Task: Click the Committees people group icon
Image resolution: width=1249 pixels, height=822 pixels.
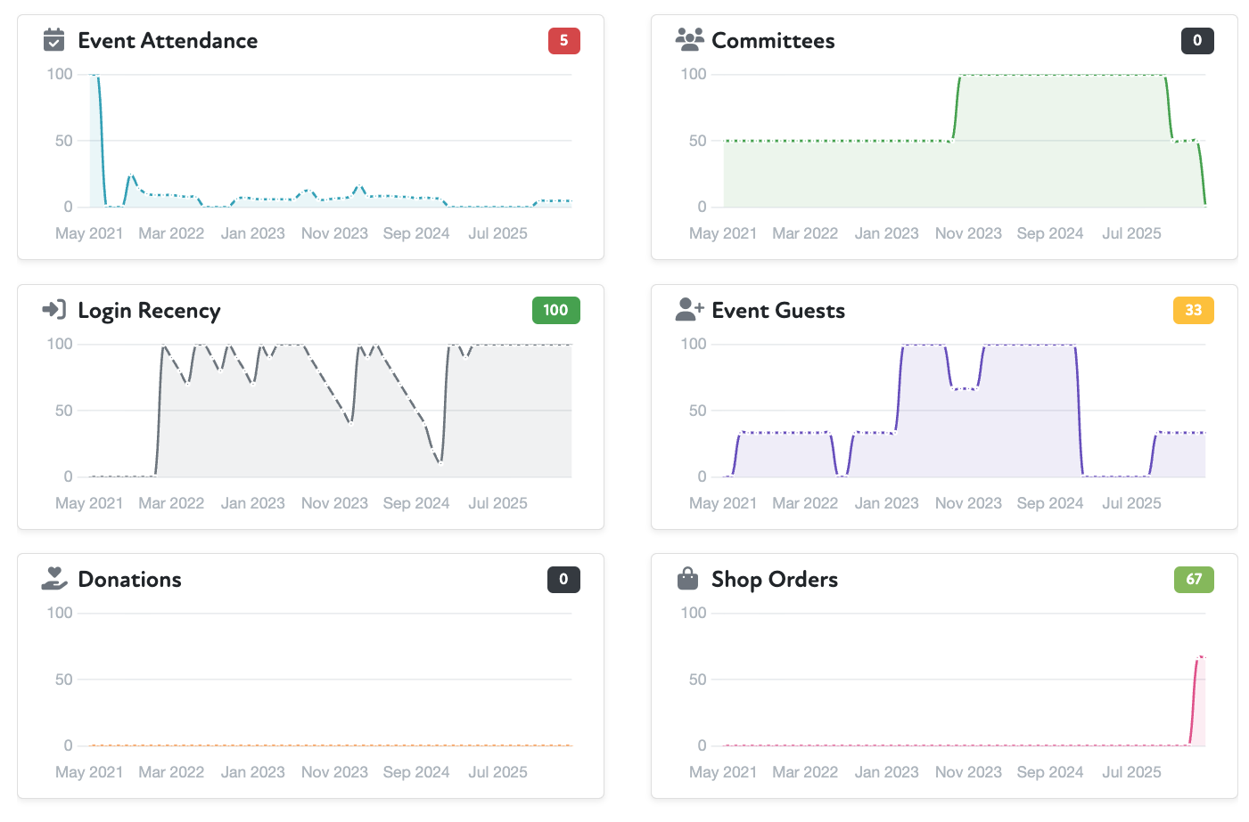Action: coord(689,40)
